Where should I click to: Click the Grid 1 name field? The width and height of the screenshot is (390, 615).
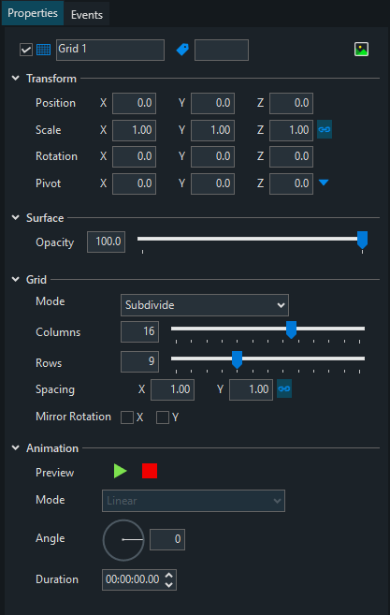click(110, 50)
